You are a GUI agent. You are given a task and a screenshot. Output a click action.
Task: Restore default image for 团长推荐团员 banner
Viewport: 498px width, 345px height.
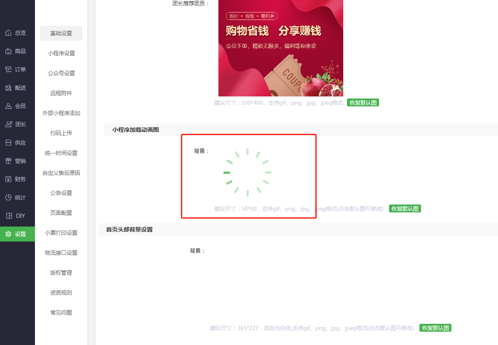click(x=363, y=103)
